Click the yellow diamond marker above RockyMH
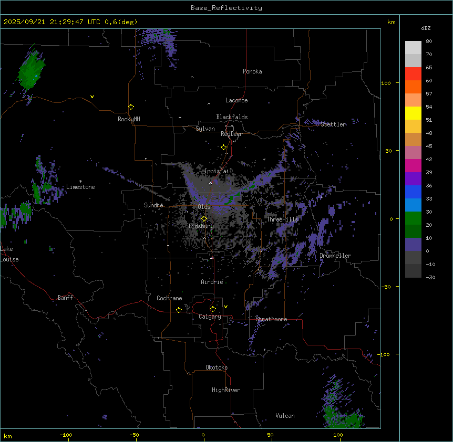453x442 pixels. click(x=131, y=107)
